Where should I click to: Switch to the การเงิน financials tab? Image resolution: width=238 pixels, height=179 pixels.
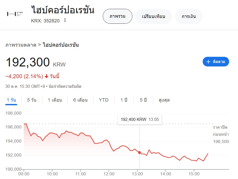click(189, 16)
